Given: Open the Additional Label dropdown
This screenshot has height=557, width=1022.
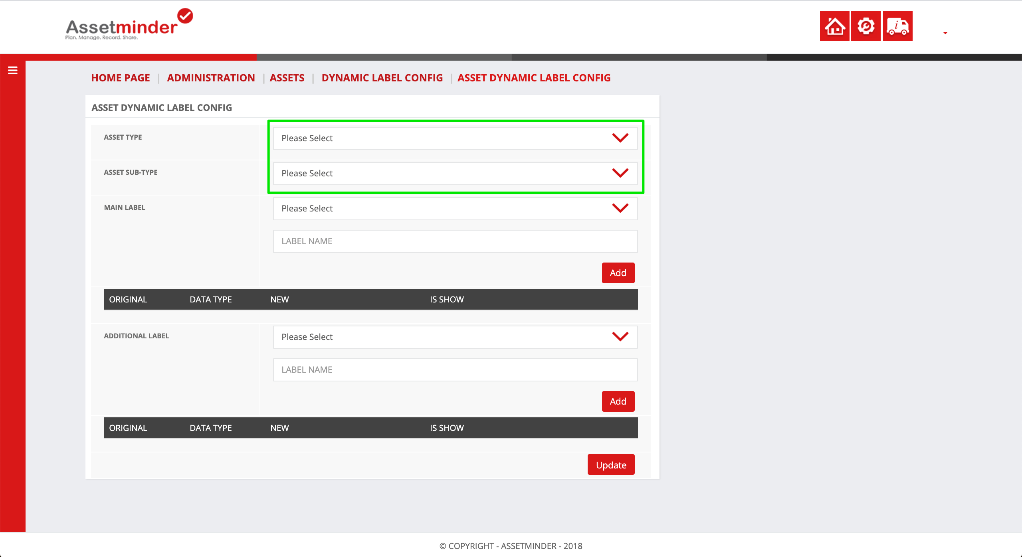Looking at the screenshot, I should [x=455, y=337].
